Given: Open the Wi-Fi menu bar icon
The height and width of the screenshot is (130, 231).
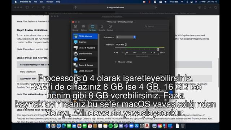Looking at the screenshot, I should click(182, 2).
